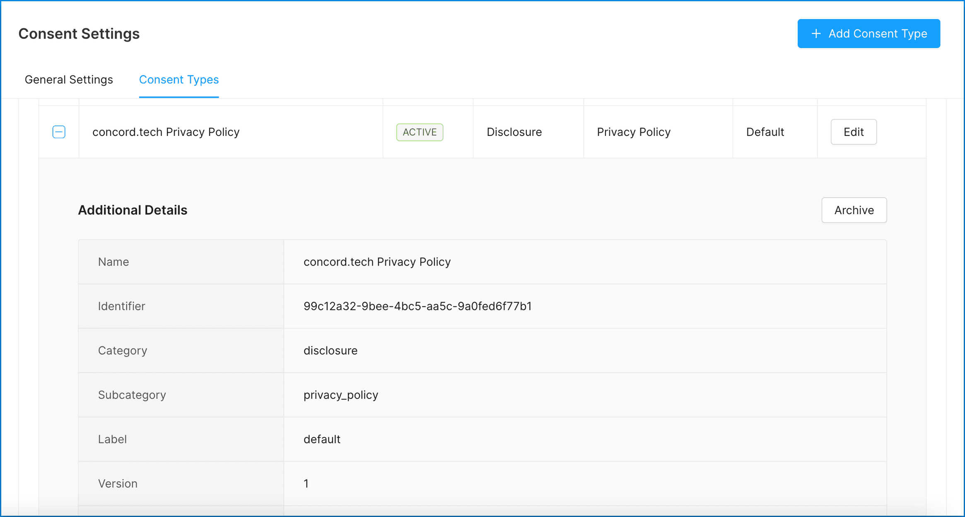Viewport: 965px width, 517px height.
Task: Click the concord.tech Privacy Policy row title
Action: pos(166,132)
